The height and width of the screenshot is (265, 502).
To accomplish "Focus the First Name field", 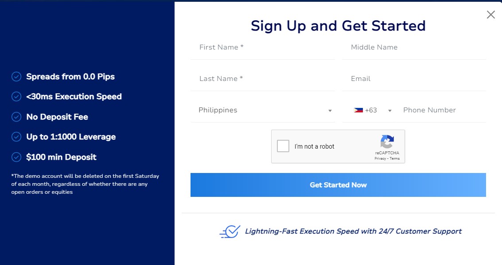I will pyautogui.click(x=263, y=47).
